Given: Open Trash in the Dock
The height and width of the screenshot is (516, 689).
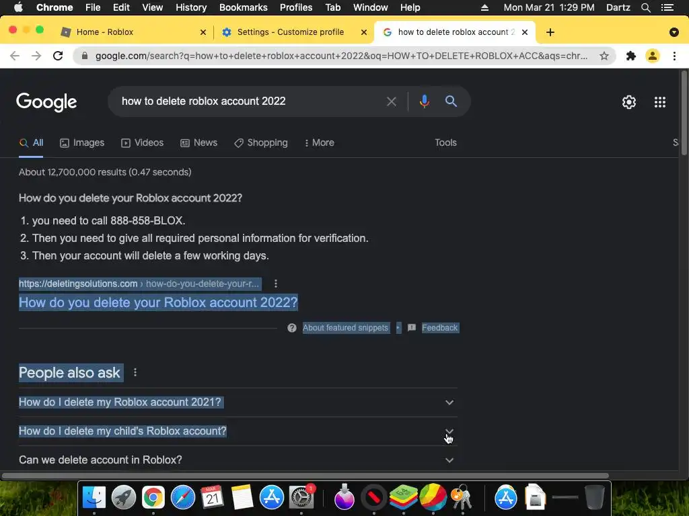Looking at the screenshot, I should click(x=595, y=497).
